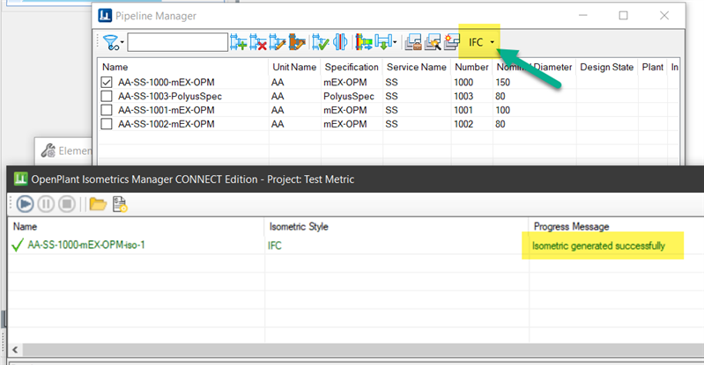Open the IFC isometric style dropdown

[x=481, y=42]
